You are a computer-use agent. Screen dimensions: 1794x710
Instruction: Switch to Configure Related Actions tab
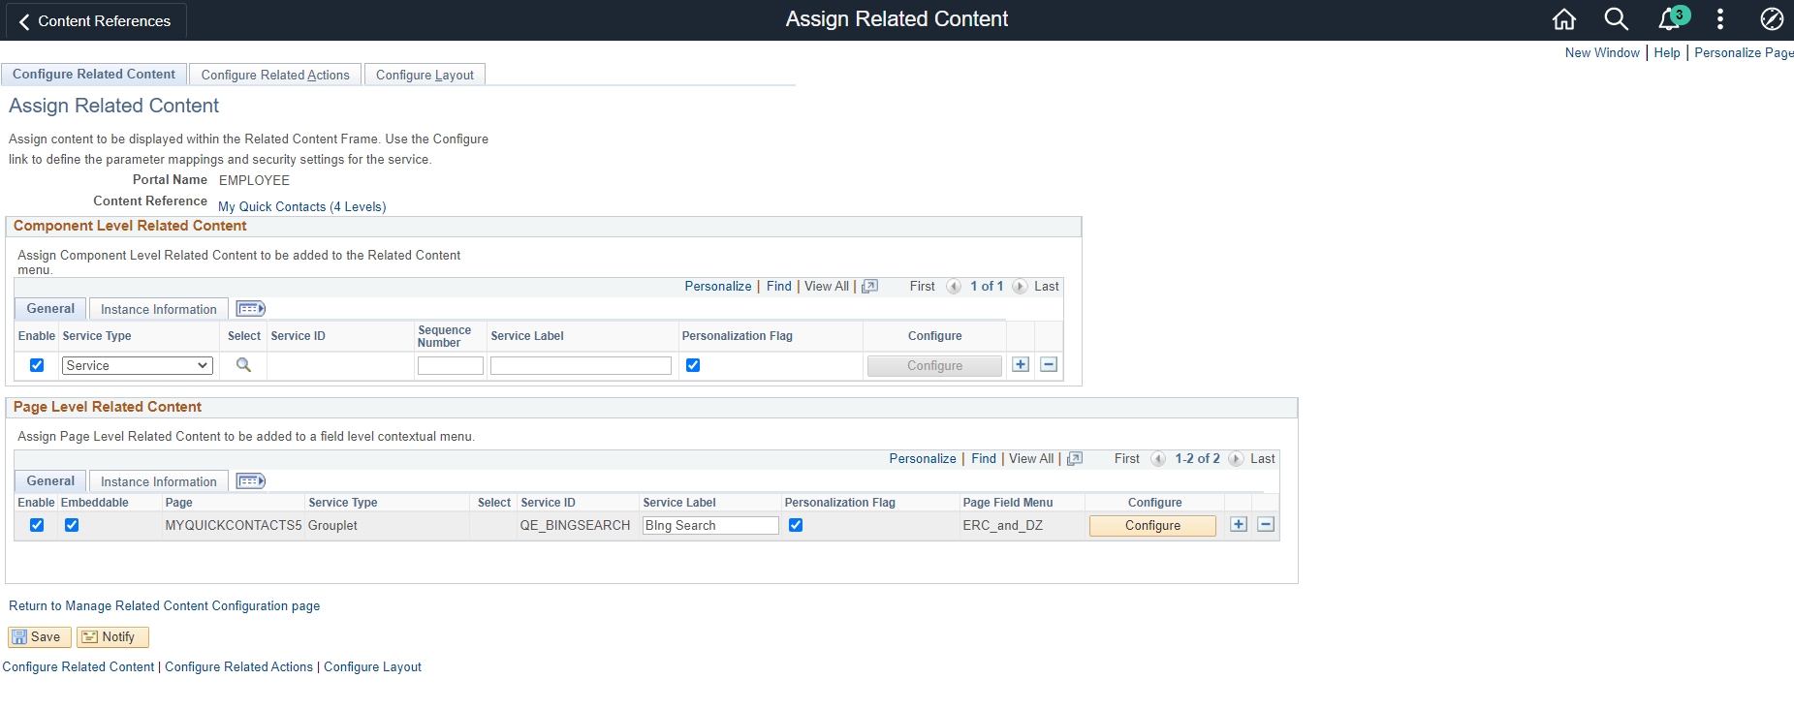click(275, 75)
